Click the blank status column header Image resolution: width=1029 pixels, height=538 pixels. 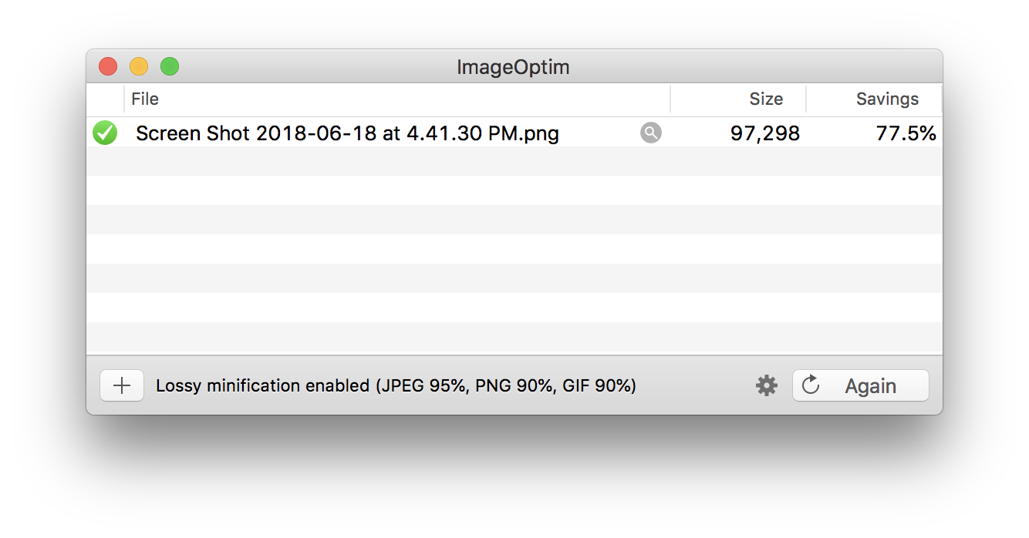[x=105, y=99]
